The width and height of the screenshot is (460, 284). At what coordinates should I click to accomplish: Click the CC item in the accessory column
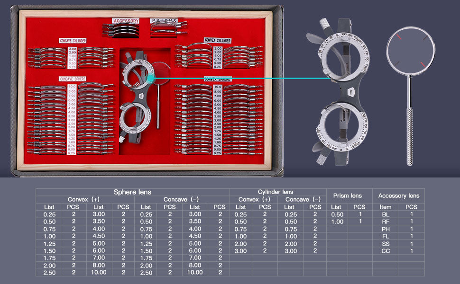[x=386, y=251]
